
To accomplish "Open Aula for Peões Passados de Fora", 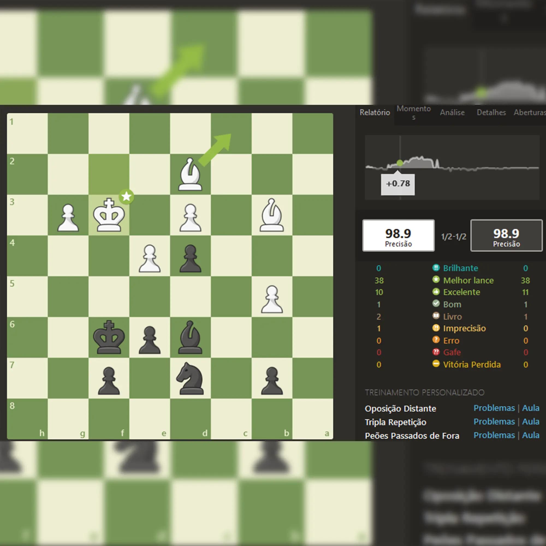I will tap(530, 435).
